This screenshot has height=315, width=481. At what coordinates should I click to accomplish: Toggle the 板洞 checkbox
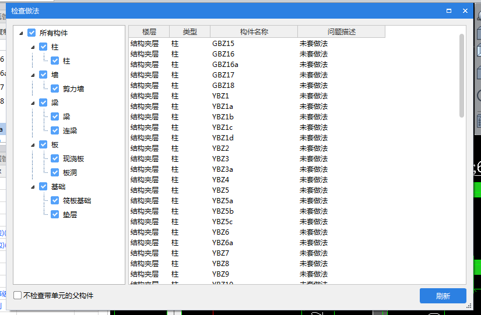(55, 172)
